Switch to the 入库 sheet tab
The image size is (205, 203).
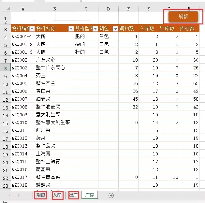[57, 195]
